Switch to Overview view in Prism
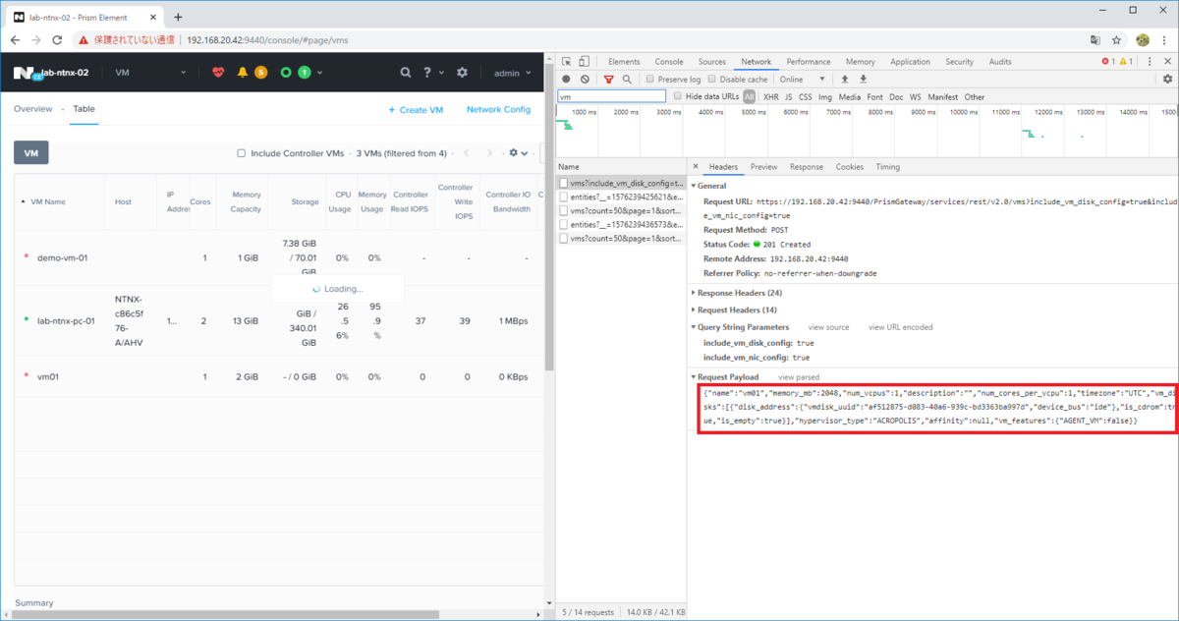This screenshot has width=1179, height=621. 32,109
